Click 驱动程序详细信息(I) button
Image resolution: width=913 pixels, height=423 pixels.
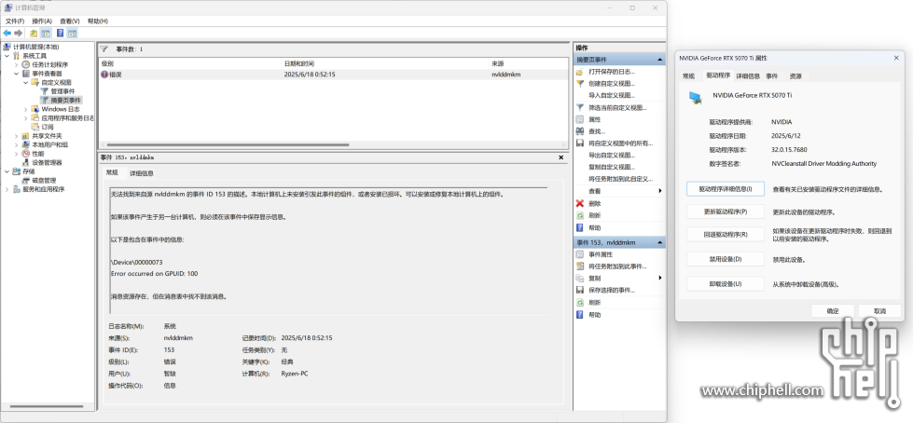coord(725,189)
